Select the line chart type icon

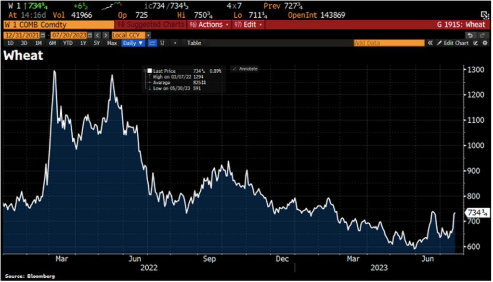tap(152, 43)
